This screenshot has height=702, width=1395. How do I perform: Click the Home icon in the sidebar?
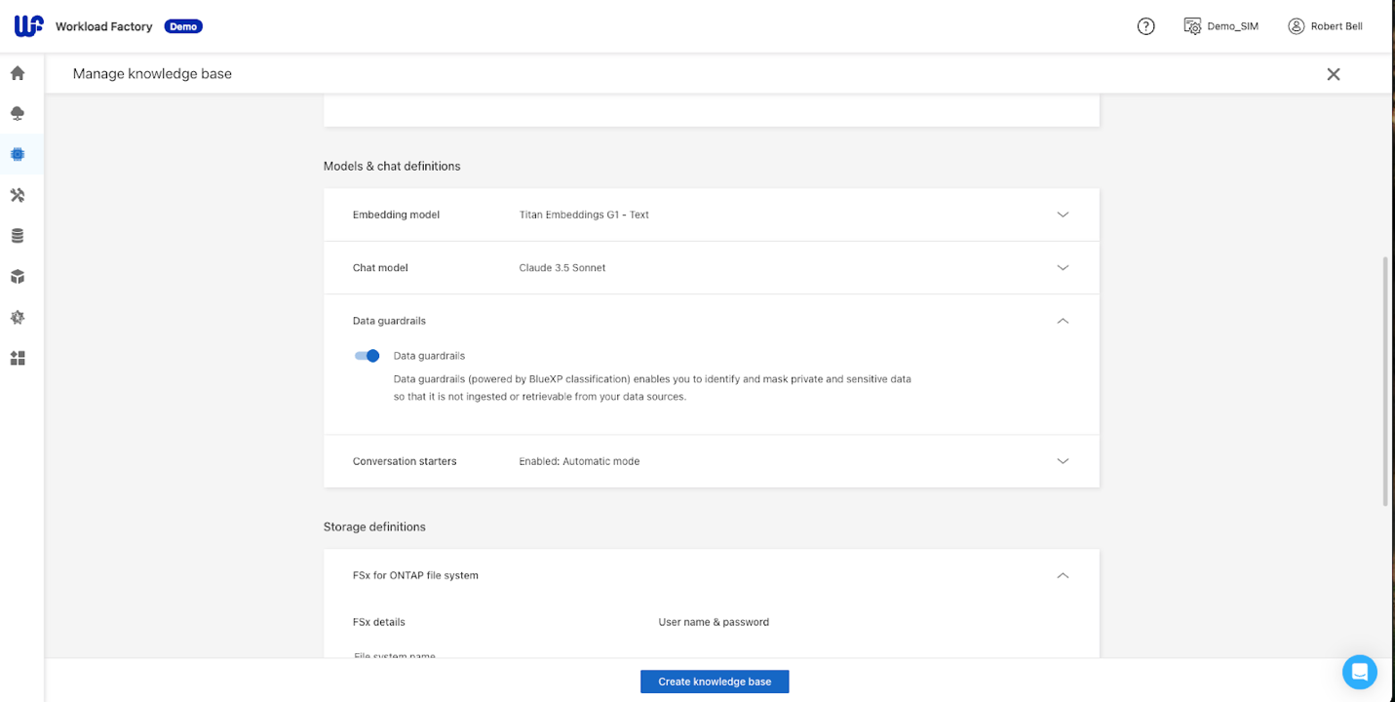[x=18, y=73]
